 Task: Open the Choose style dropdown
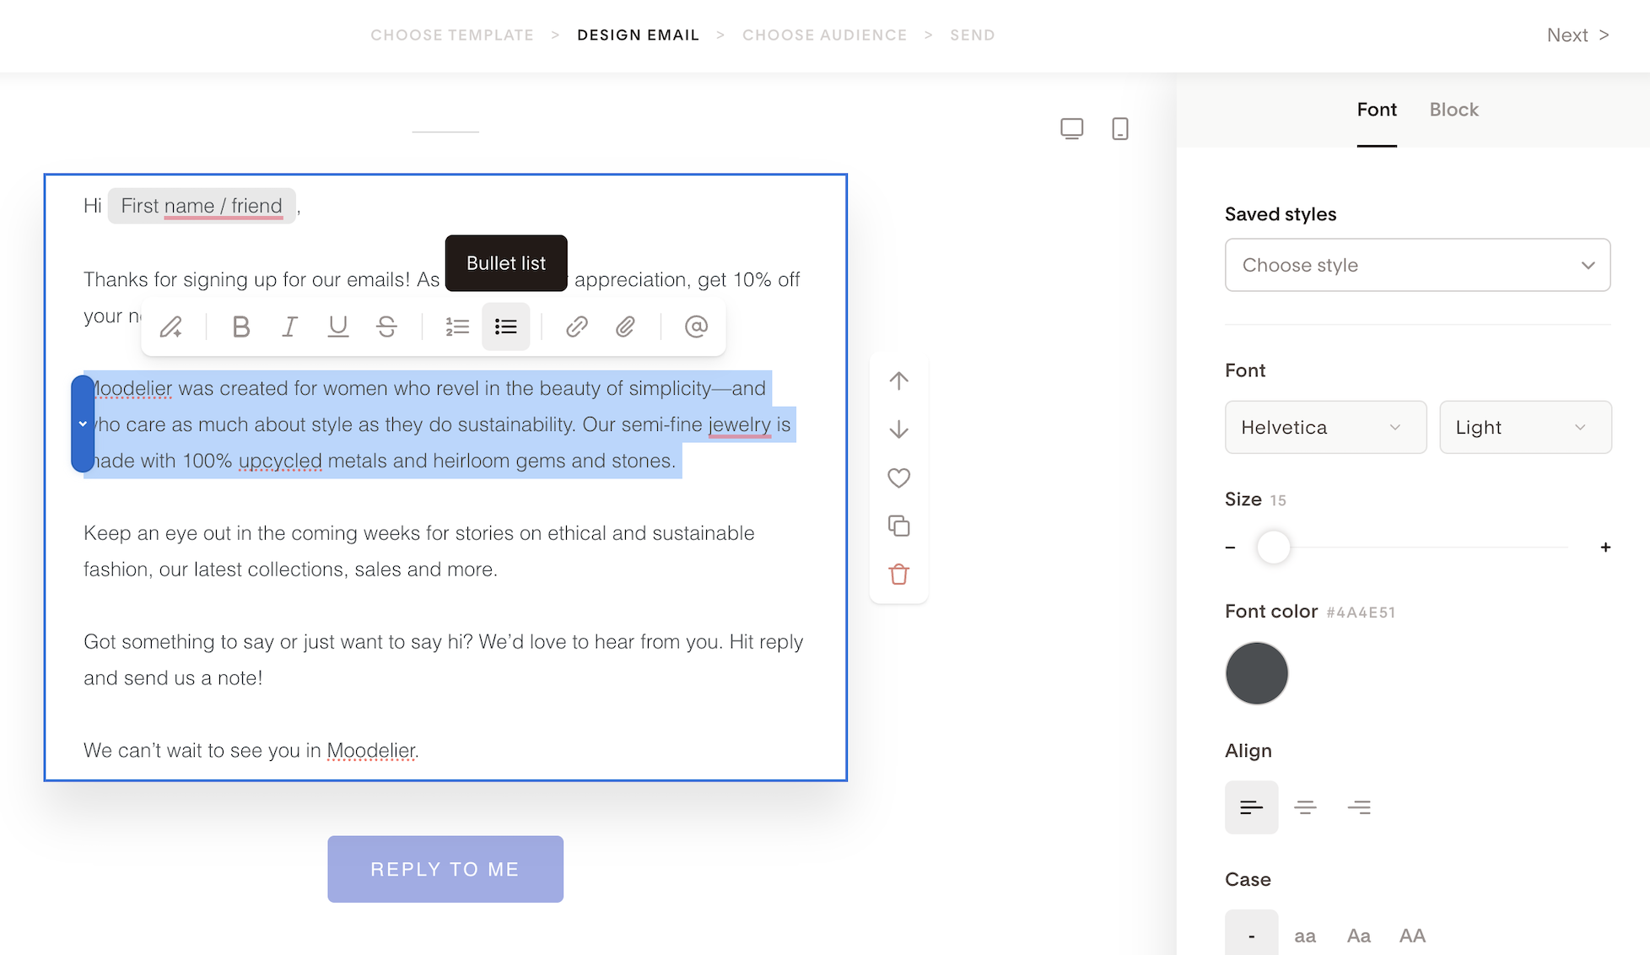tap(1417, 265)
